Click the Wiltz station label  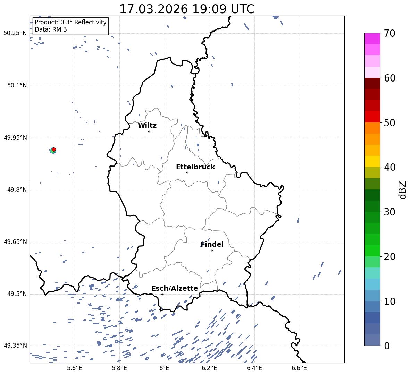(147, 126)
